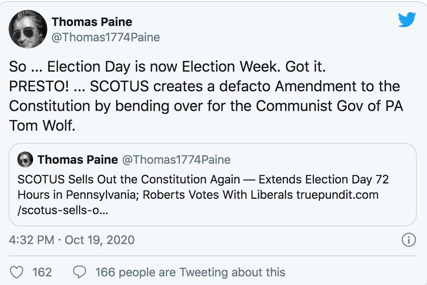Open the tweet info circle icon
This screenshot has width=427, height=285.
(x=408, y=240)
